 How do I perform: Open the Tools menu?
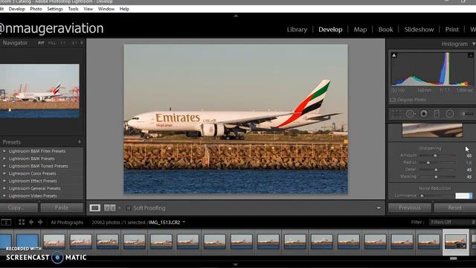73,9
